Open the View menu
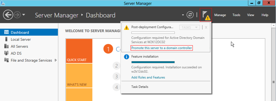276x101 pixels. point(251,15)
